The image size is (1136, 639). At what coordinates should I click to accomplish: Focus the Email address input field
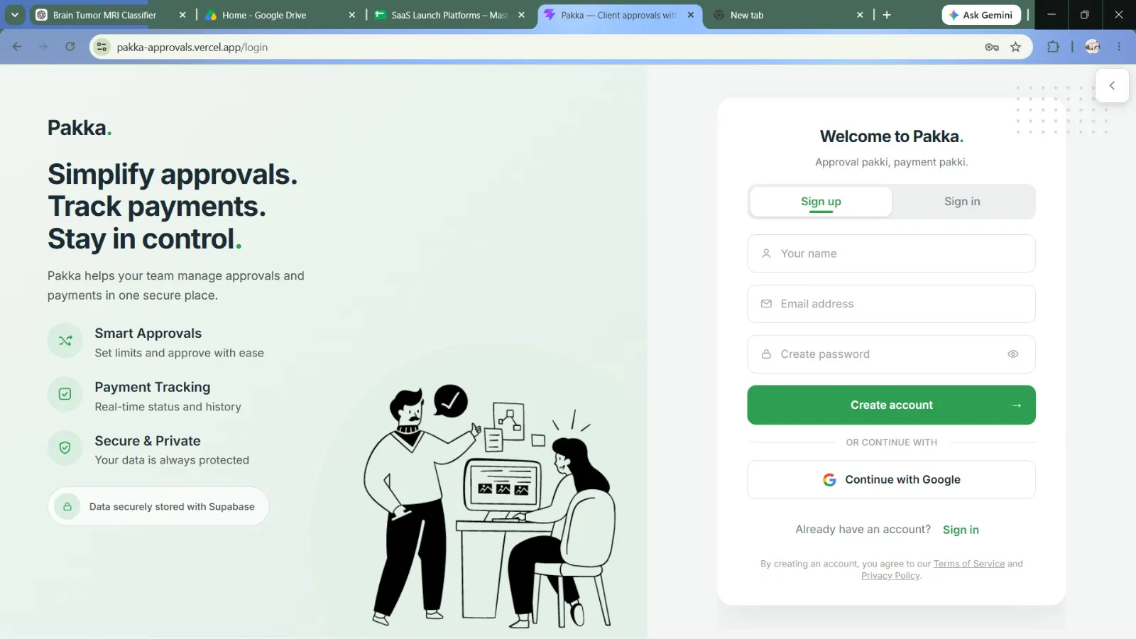(x=891, y=304)
